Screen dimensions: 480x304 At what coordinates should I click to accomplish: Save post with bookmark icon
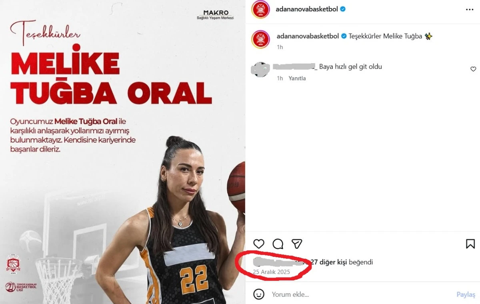pyautogui.click(x=470, y=244)
